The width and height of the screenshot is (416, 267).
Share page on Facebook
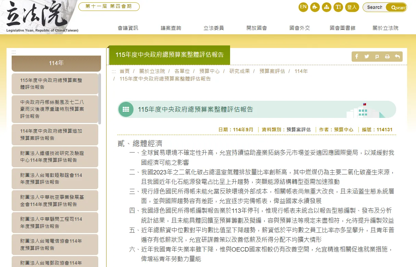pyautogui.click(x=356, y=57)
